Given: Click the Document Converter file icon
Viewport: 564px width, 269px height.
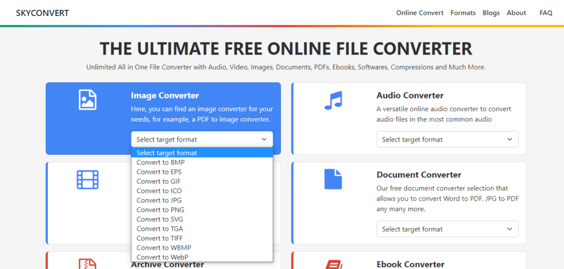Looking at the screenshot, I should [333, 179].
